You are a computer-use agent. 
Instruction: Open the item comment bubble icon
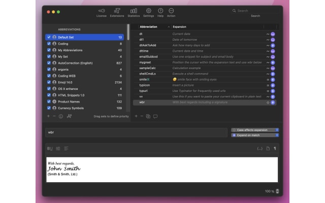click(x=155, y=116)
